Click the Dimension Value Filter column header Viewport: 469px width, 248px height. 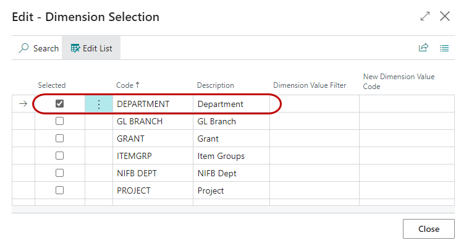[x=309, y=85]
